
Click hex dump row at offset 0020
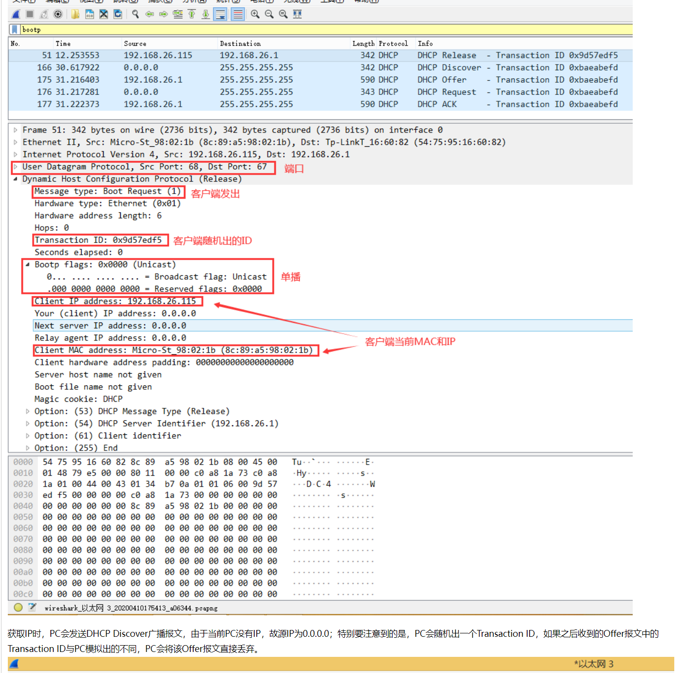coord(194,484)
